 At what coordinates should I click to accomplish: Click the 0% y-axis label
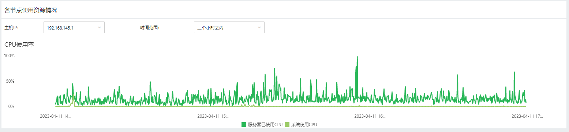pos(11,106)
